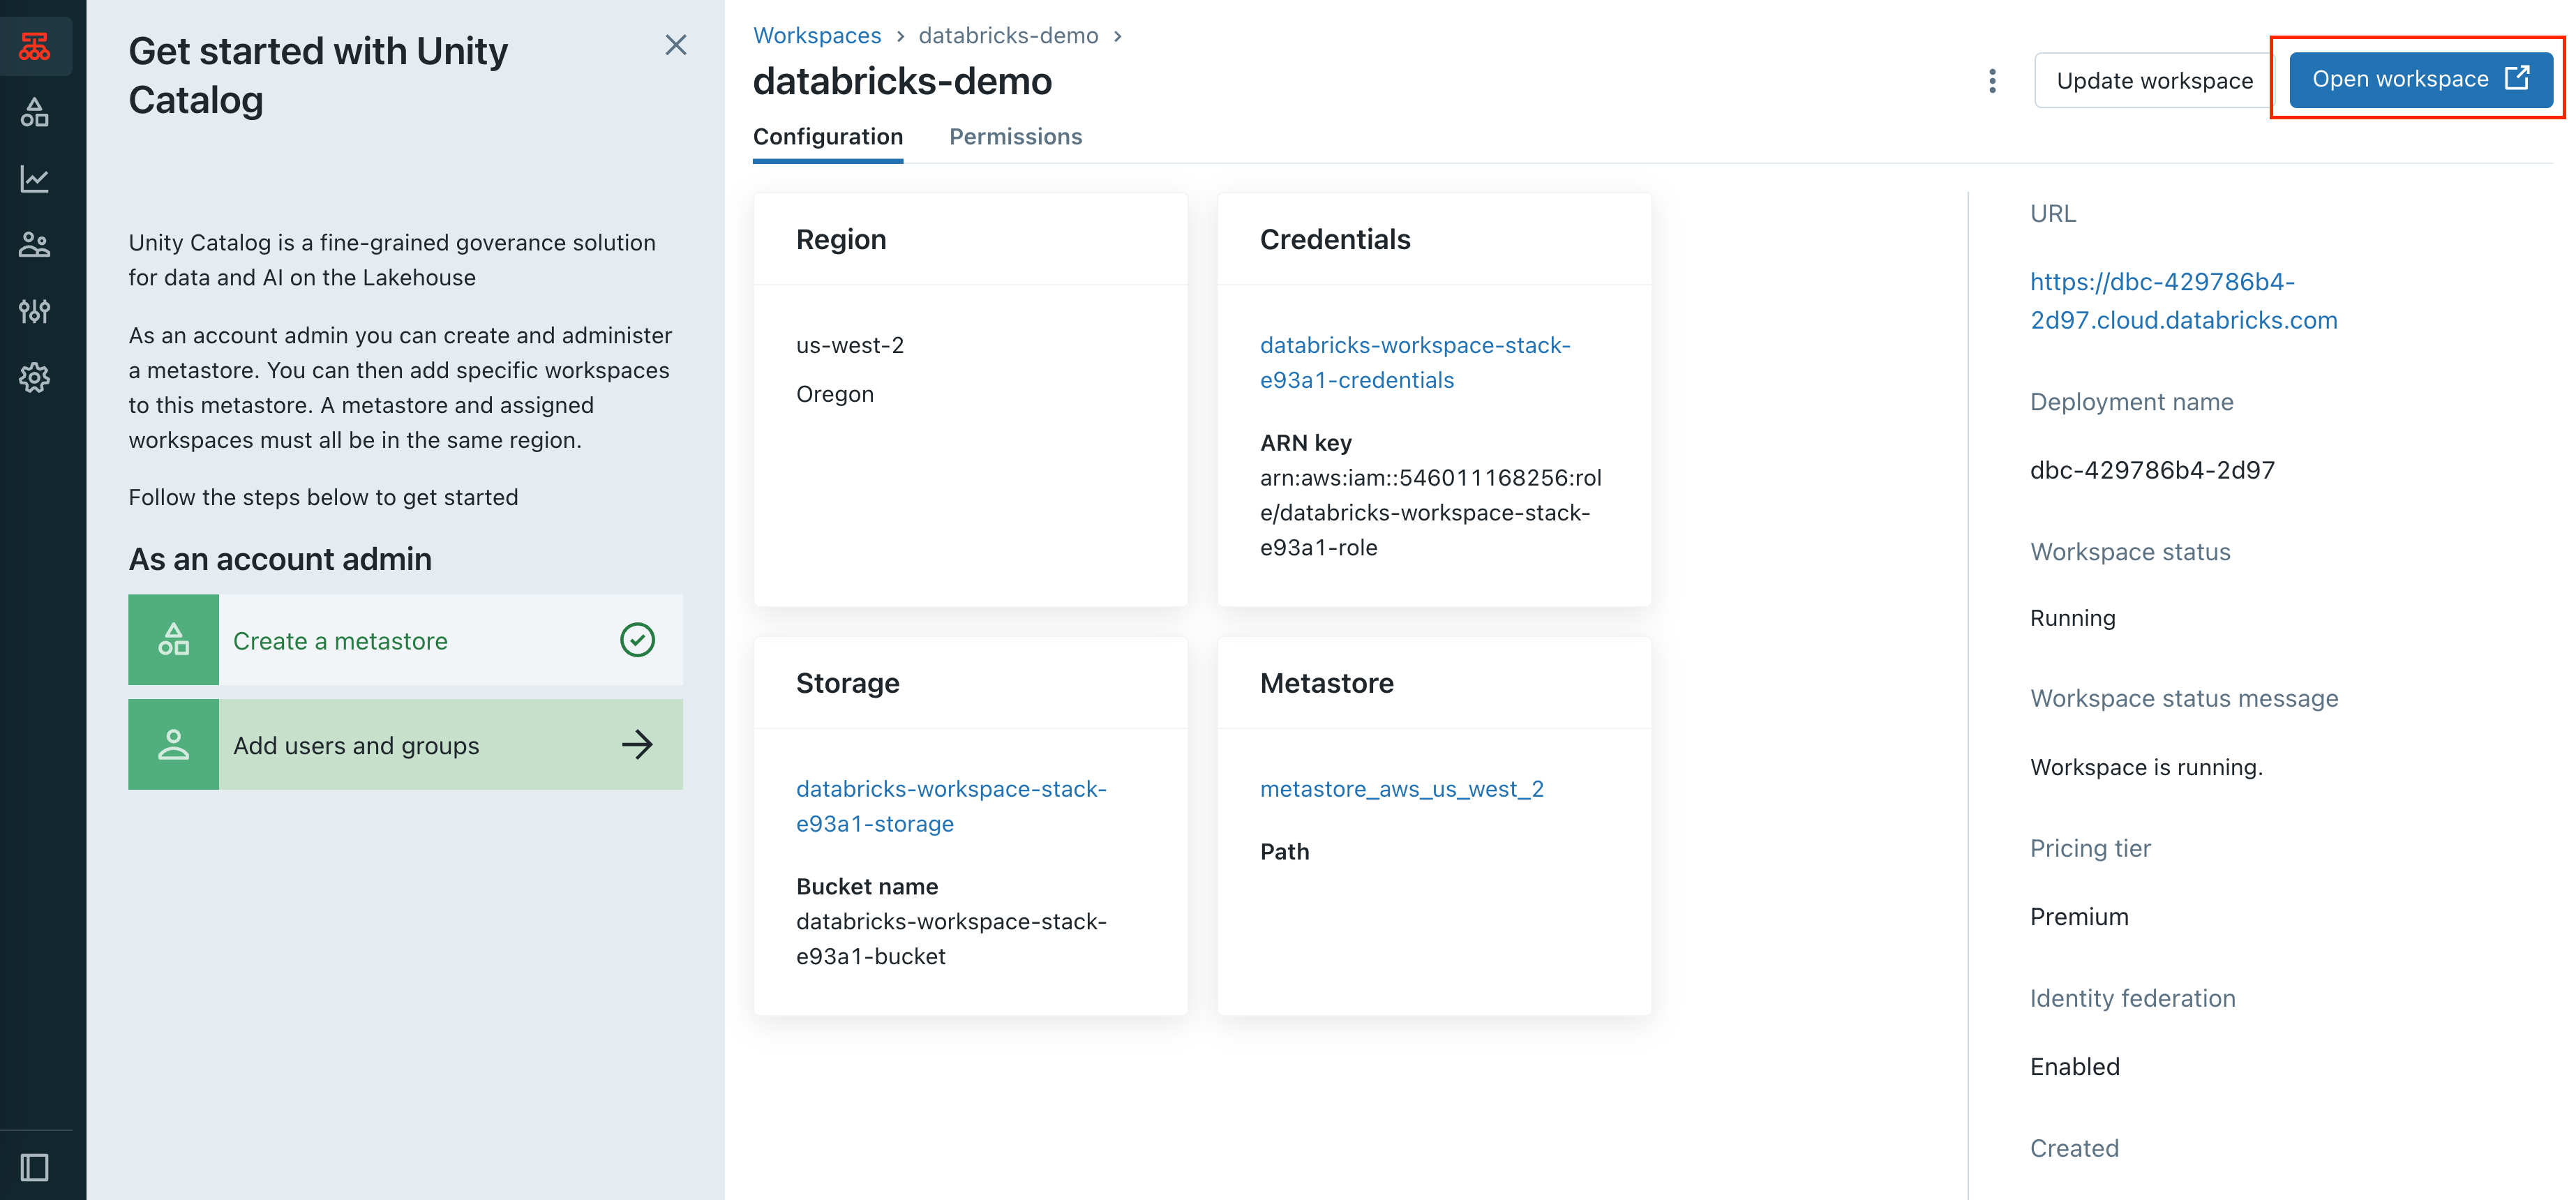This screenshot has width=2576, height=1200.
Task: Switch to the Permissions tab
Action: (x=1016, y=137)
